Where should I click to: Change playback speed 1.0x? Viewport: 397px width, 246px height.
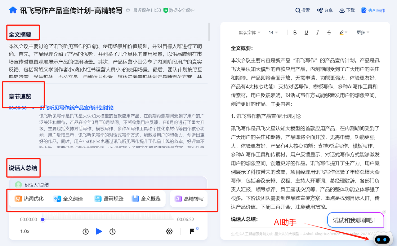pyautogui.click(x=25, y=231)
